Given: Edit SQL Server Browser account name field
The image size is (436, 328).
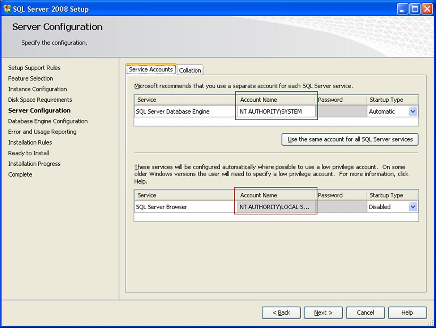Looking at the screenshot, I should click(x=276, y=207).
